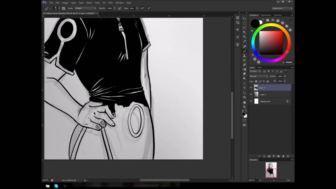Switch to the Paths tab
Image resolution: width=336 pixels, height=189 pixels.
click(x=259, y=68)
